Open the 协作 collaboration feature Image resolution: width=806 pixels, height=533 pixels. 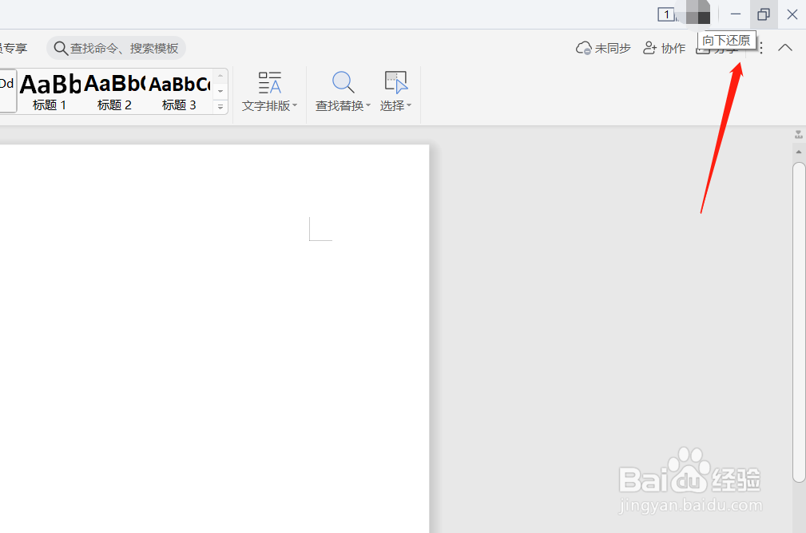coord(664,48)
